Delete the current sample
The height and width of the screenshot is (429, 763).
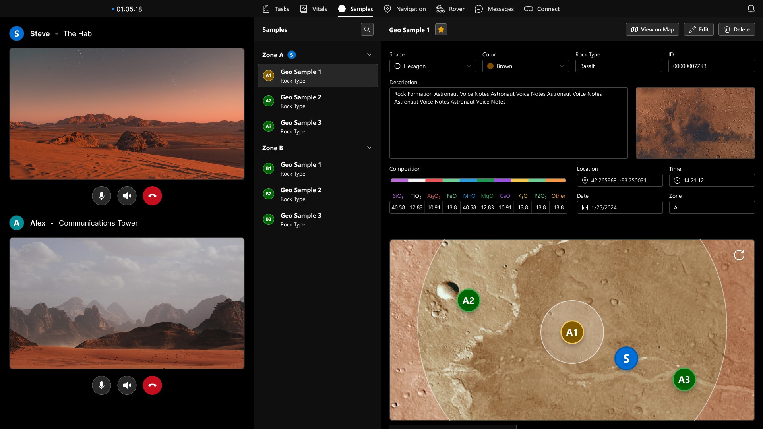pyautogui.click(x=736, y=29)
